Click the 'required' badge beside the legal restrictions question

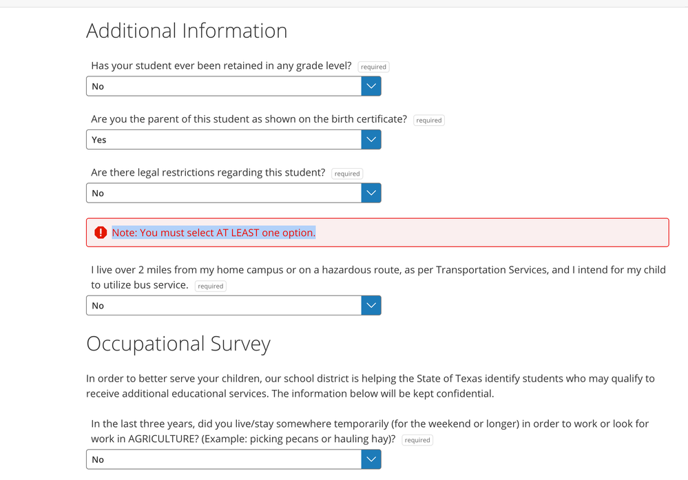[347, 174]
